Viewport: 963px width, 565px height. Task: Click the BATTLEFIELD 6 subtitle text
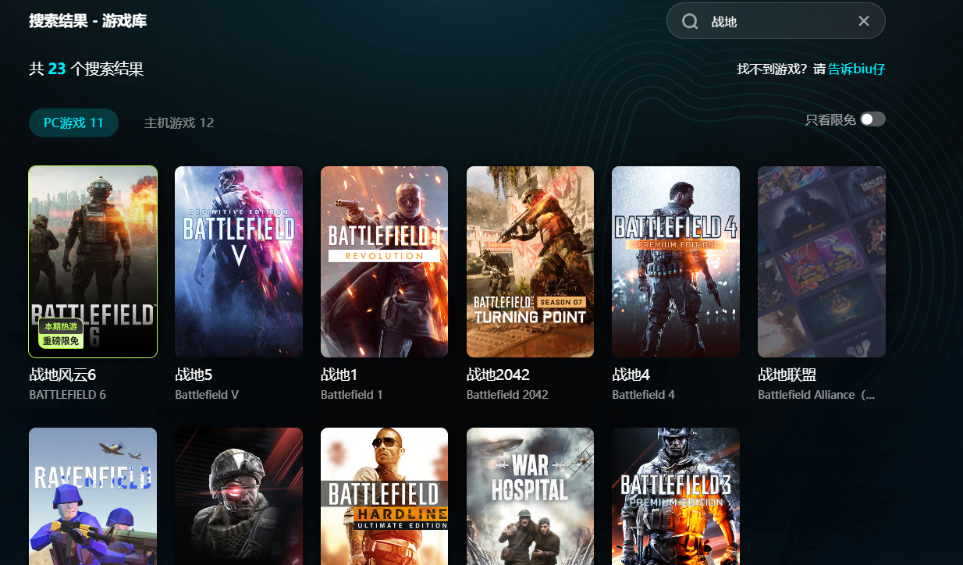[67, 395]
